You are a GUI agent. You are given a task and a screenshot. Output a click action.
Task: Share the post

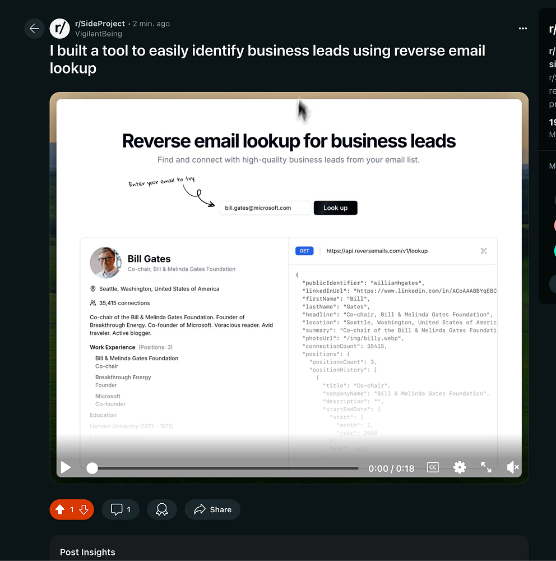pos(212,509)
